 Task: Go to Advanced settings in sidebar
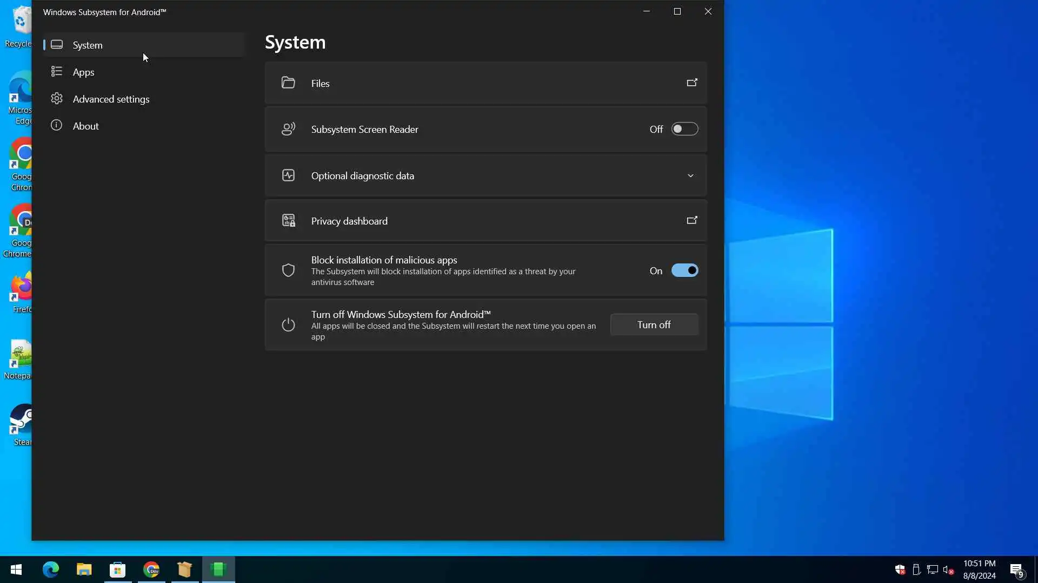coord(111,99)
